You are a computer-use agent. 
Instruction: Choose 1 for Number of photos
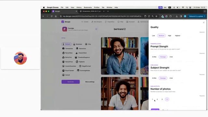[152, 99]
